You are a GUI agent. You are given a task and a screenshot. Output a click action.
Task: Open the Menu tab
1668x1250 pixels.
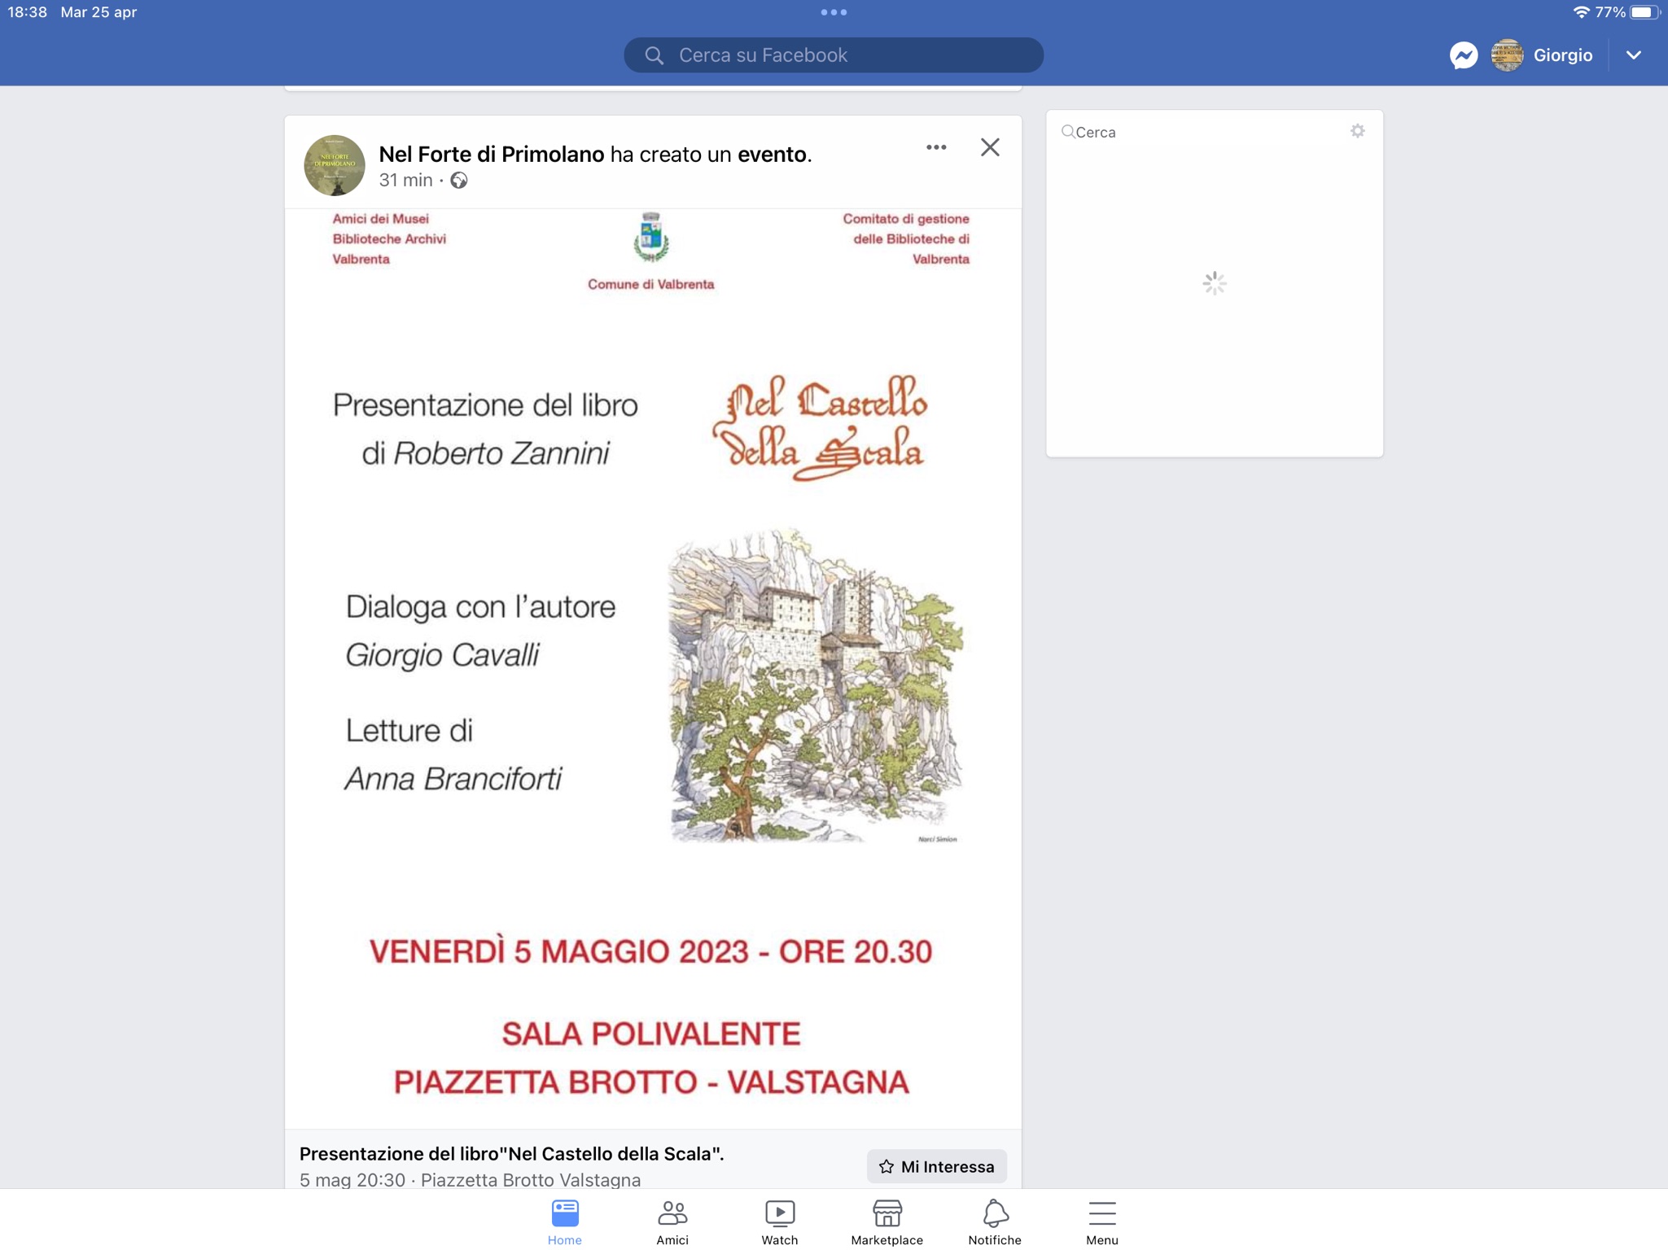click(1102, 1222)
